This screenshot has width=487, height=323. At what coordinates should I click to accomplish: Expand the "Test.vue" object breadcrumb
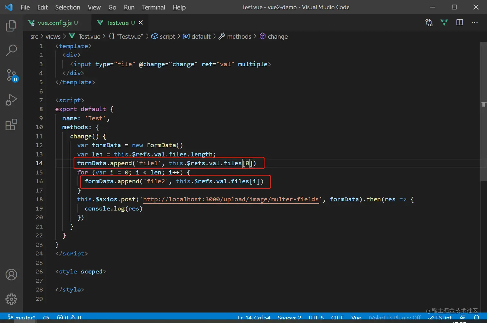coord(126,36)
